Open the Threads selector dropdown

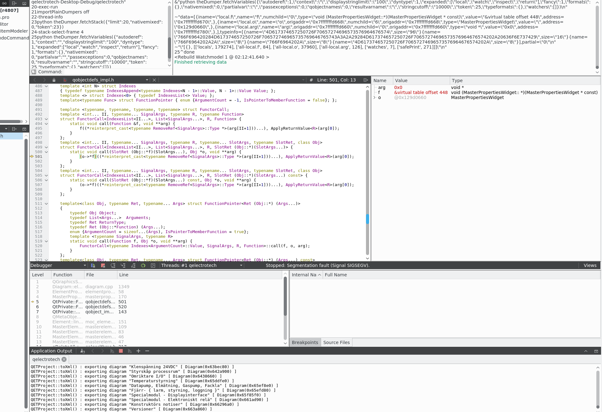point(241,265)
